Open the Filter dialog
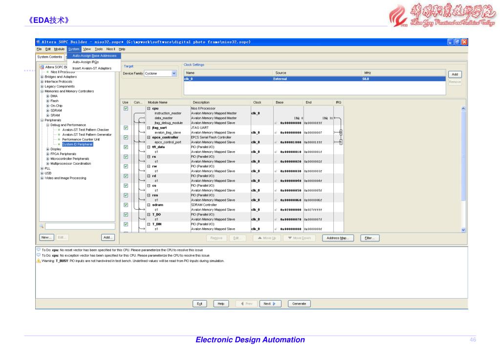This screenshot has width=500, height=346. [x=370, y=238]
